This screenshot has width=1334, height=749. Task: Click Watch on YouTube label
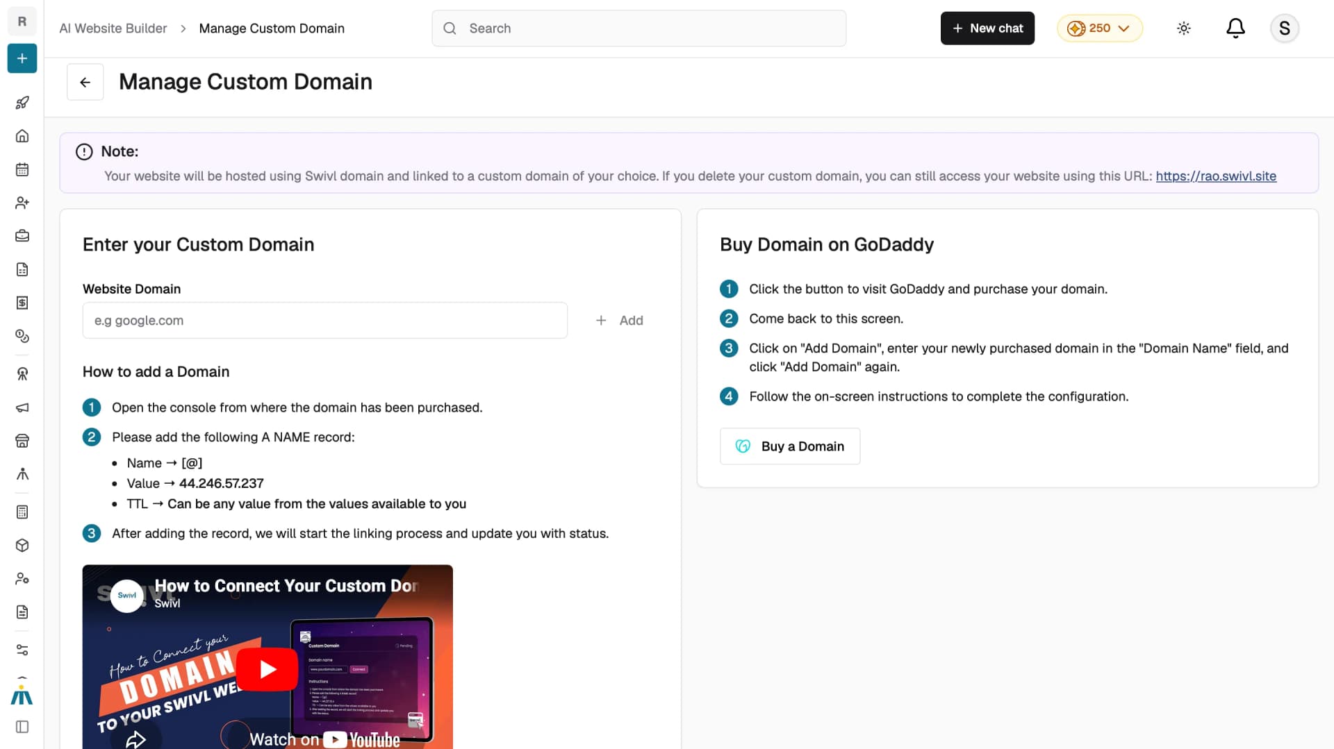click(324, 739)
